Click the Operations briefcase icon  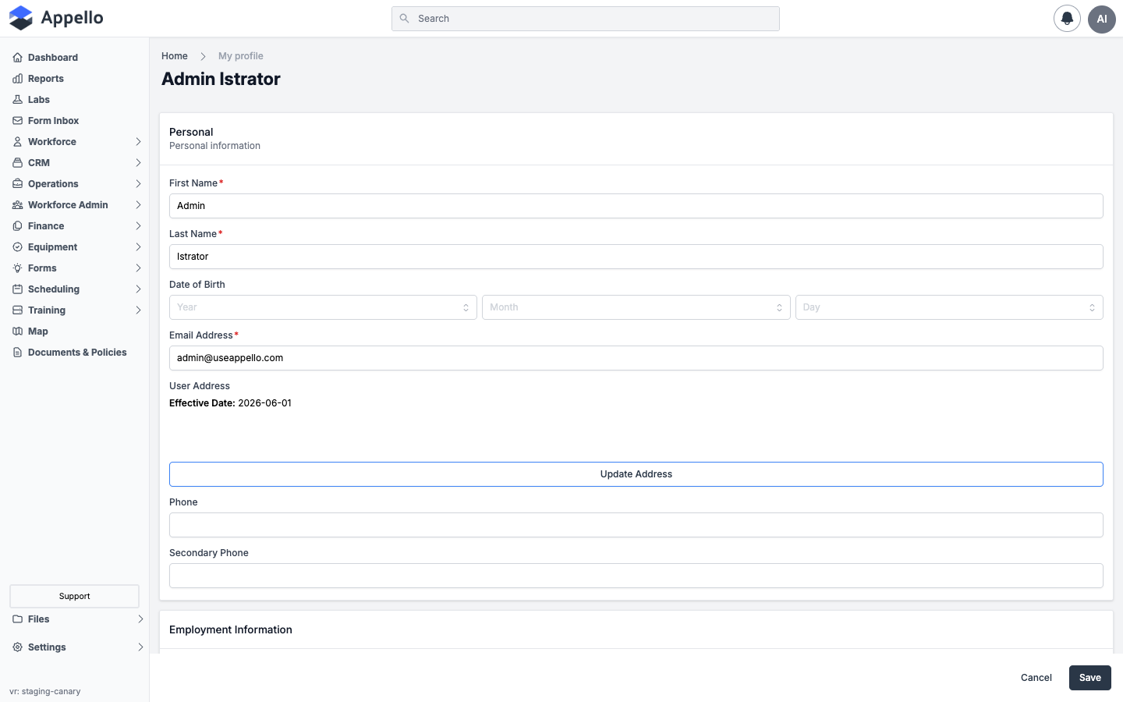coord(17,184)
